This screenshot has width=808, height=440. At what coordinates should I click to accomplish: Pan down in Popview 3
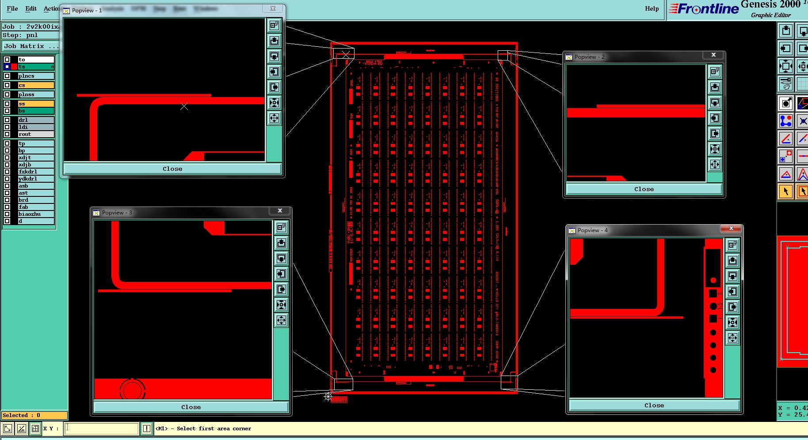tap(282, 259)
